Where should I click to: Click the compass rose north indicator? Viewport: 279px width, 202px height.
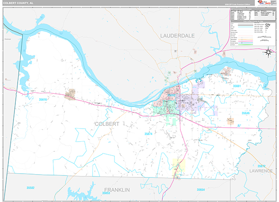coord(268,52)
